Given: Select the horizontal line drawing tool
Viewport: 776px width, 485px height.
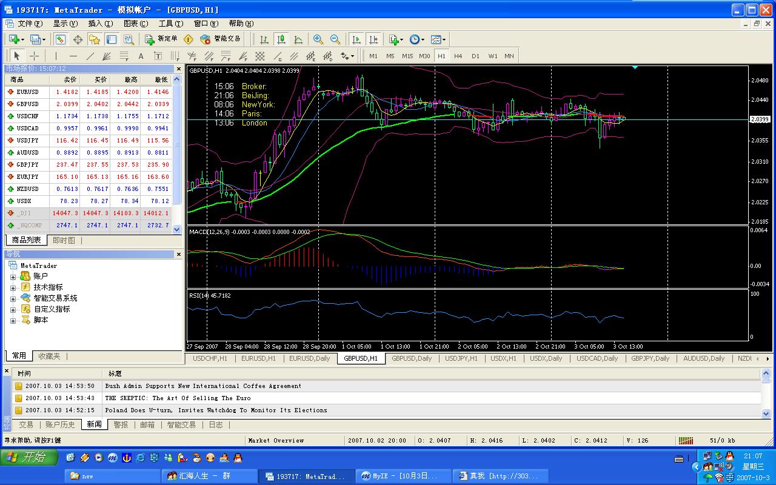Looking at the screenshot, I should (73, 56).
